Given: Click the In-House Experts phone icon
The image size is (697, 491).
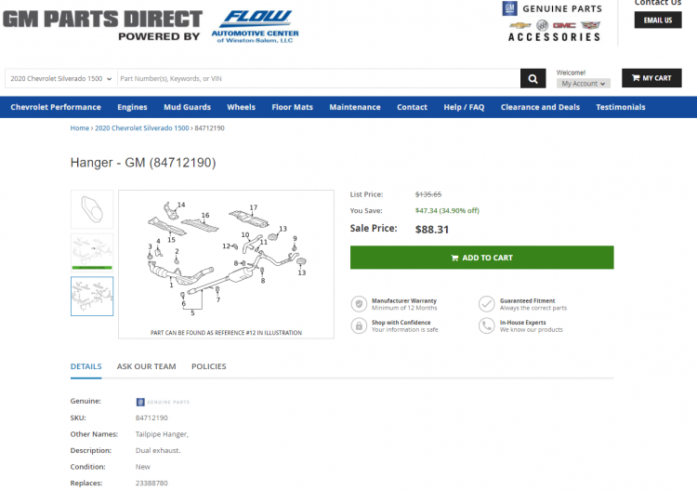Looking at the screenshot, I should pos(486,325).
